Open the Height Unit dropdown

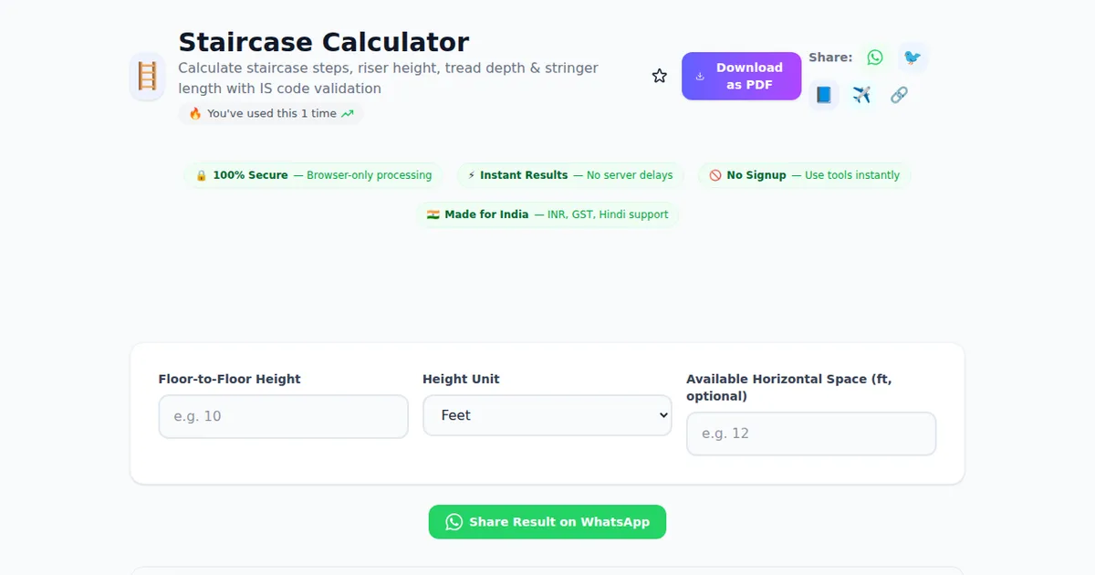pos(547,415)
